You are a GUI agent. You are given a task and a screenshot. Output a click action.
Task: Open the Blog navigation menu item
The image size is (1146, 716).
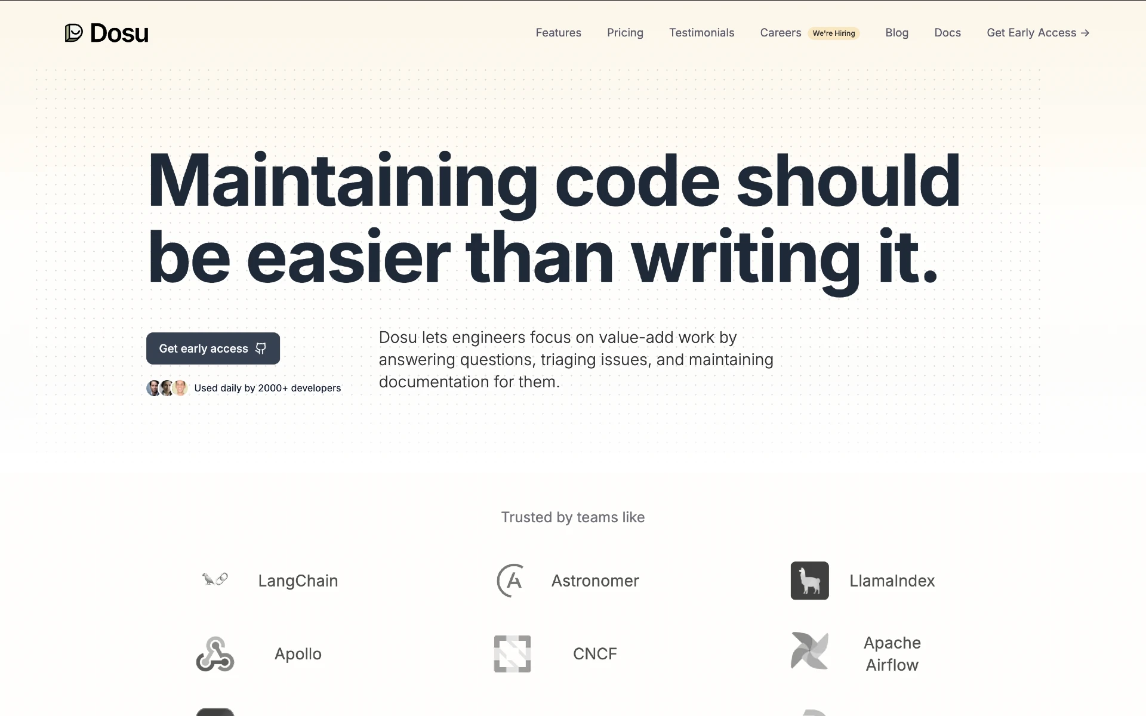[896, 32]
